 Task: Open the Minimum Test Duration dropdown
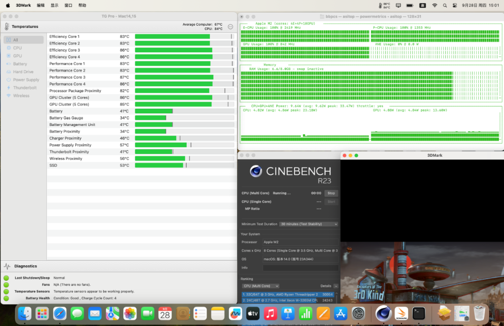coord(308,224)
